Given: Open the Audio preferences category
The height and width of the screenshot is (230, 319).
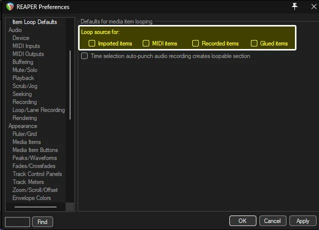Looking at the screenshot, I should [x=15, y=30].
